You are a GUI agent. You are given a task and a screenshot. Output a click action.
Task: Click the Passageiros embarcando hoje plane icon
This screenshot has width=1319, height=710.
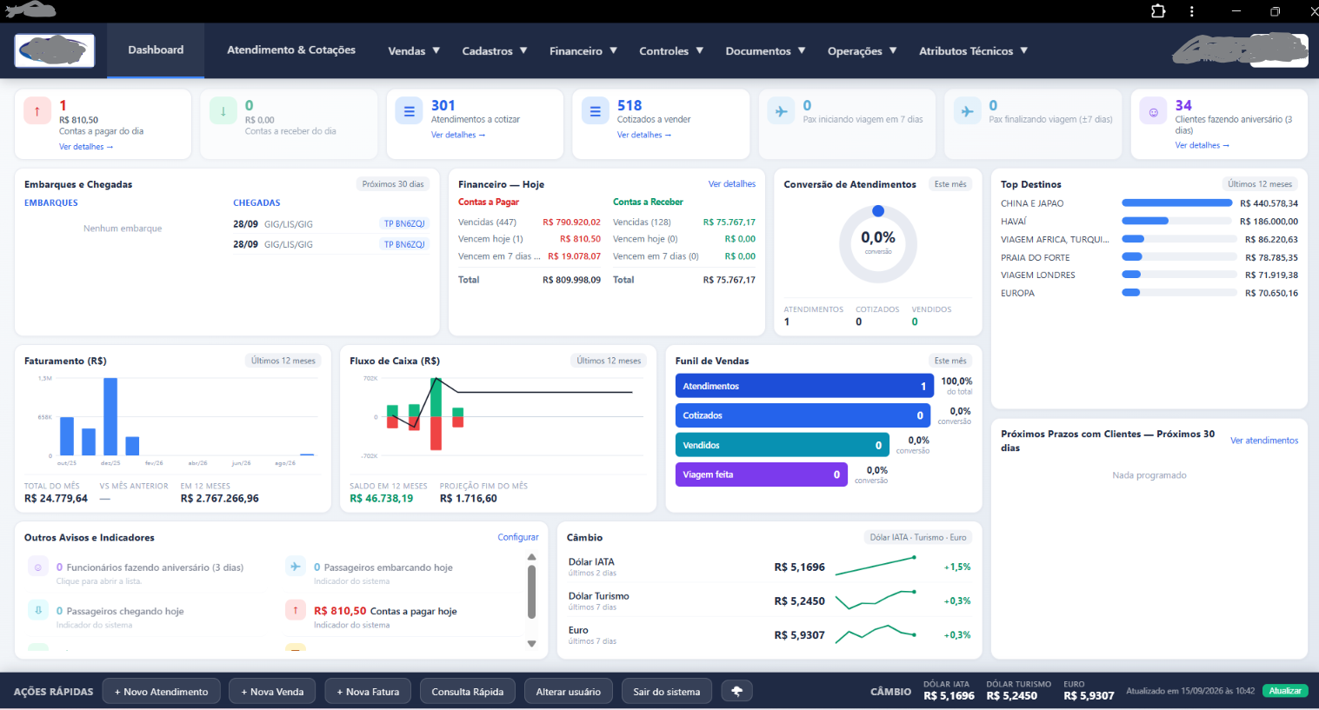tap(296, 567)
